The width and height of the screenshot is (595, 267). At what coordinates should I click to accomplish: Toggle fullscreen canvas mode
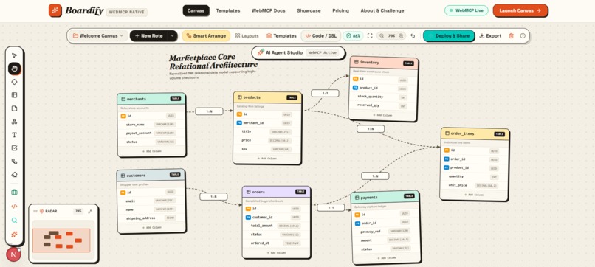[370, 35]
